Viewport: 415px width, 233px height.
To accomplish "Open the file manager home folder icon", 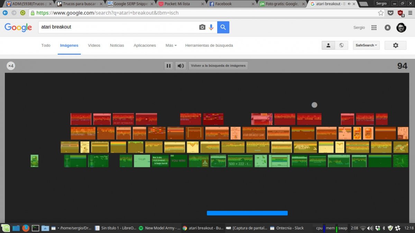I will click(x=45, y=228).
